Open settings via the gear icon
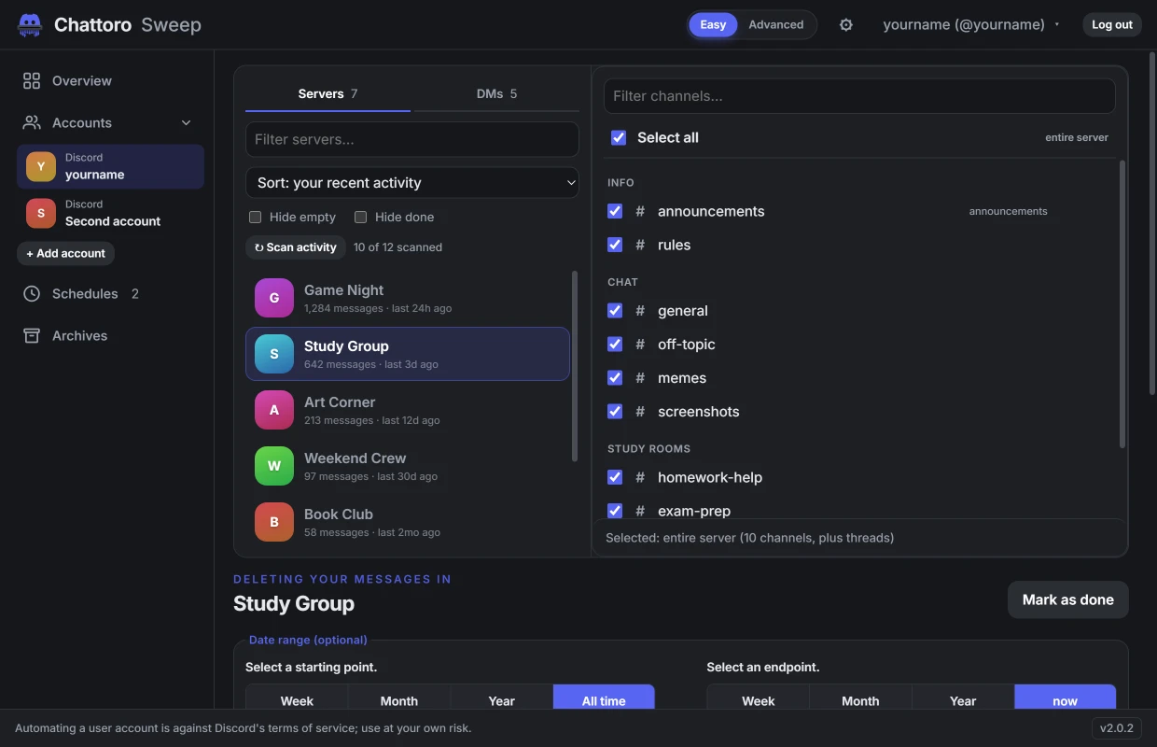This screenshot has width=1157, height=747. pyautogui.click(x=846, y=25)
